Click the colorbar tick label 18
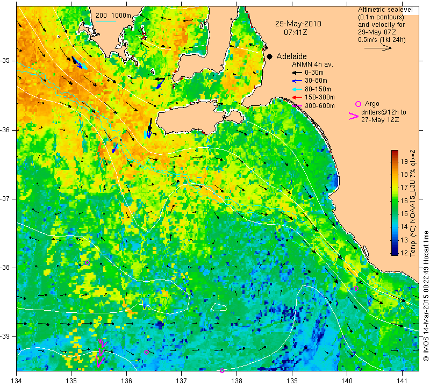The width and height of the screenshot is (430, 387). 404,175
